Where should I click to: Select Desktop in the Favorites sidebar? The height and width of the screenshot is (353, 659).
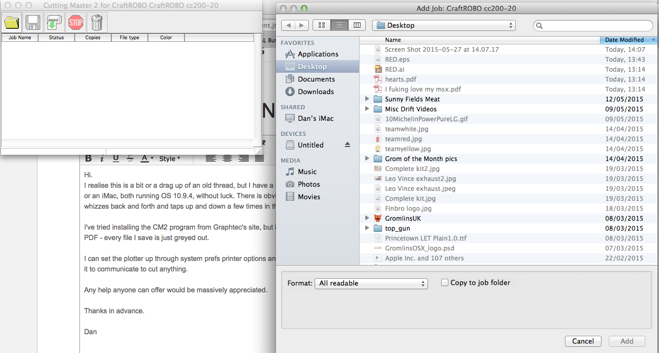click(318, 66)
